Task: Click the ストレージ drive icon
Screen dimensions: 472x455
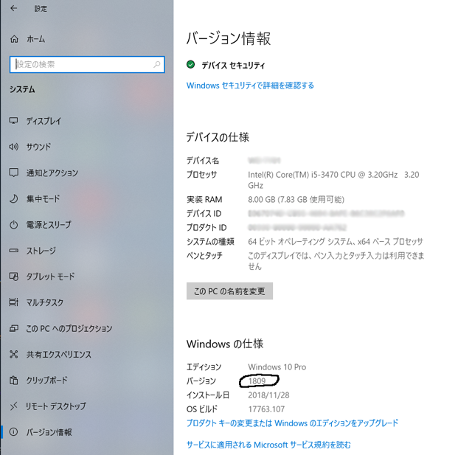Action: tap(13, 251)
